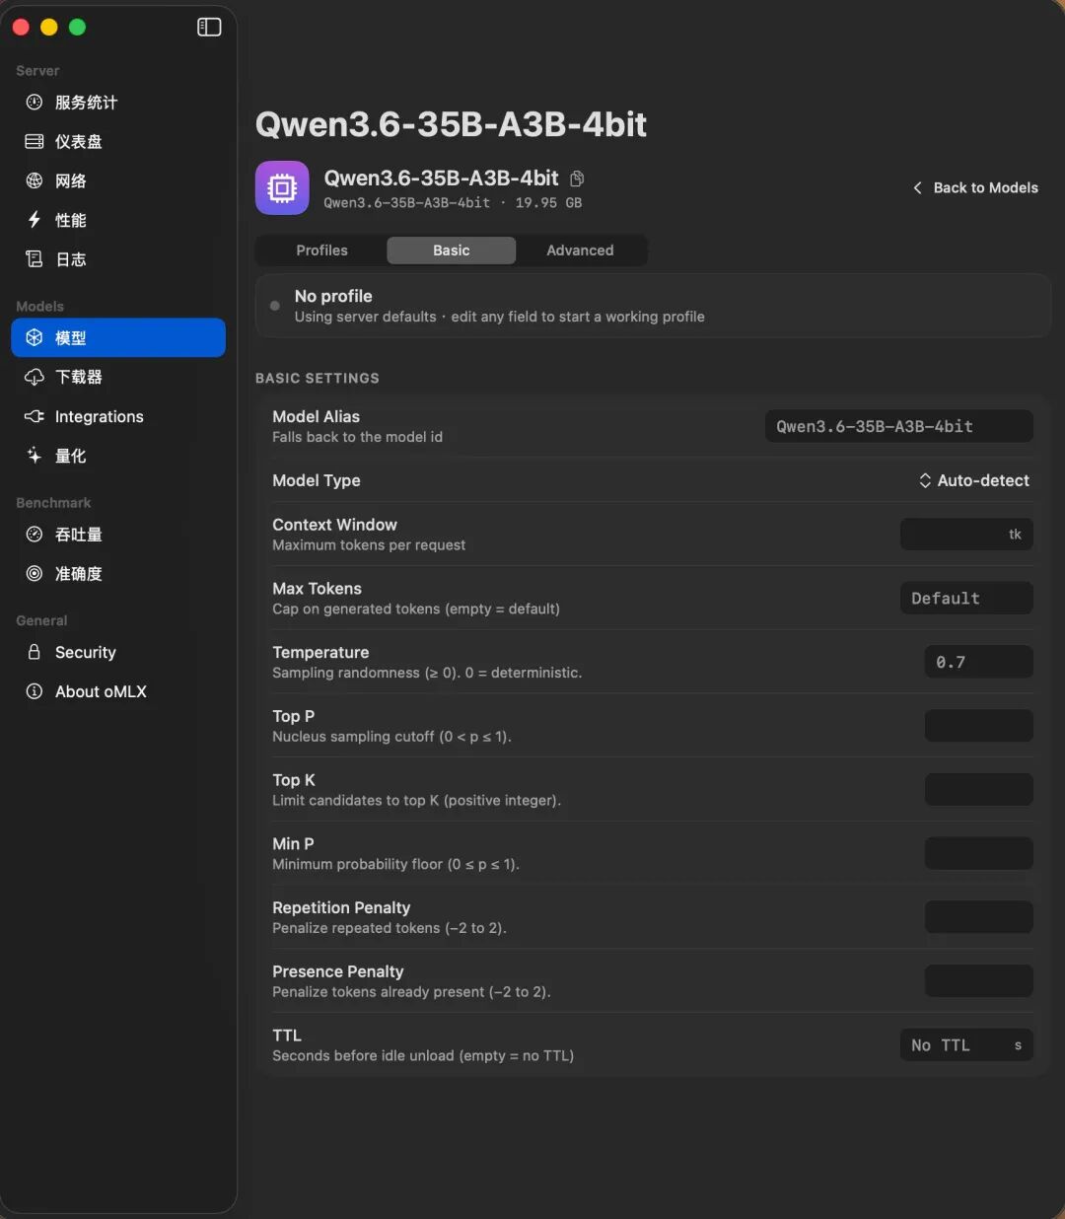Click the 网络 globe icon
Viewport: 1065px width, 1219px height.
pyautogui.click(x=35, y=180)
